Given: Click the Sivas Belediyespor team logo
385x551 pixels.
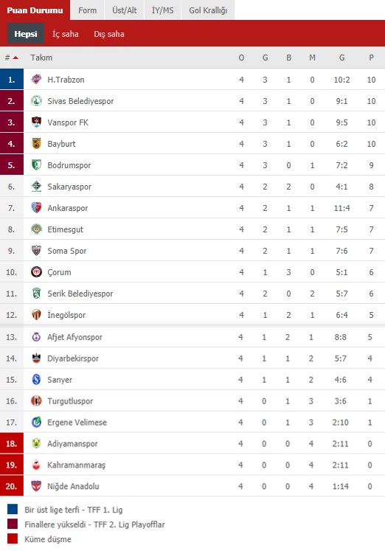Looking at the screenshot, I should coord(36,101).
